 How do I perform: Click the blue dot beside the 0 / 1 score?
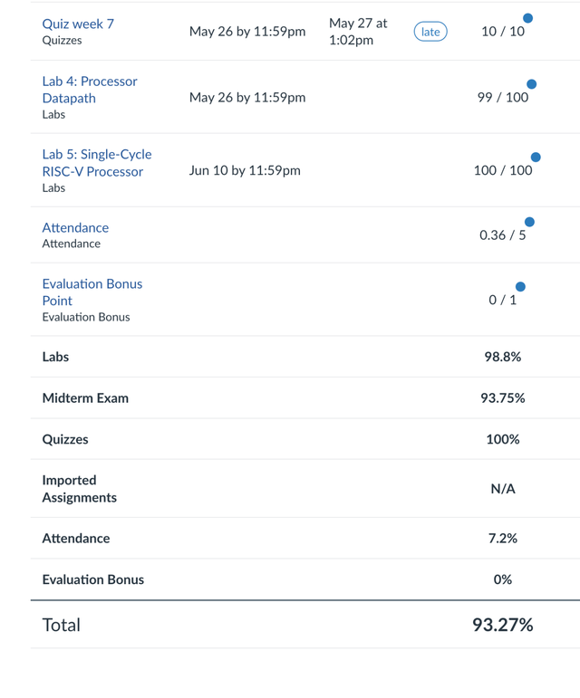pyautogui.click(x=520, y=287)
